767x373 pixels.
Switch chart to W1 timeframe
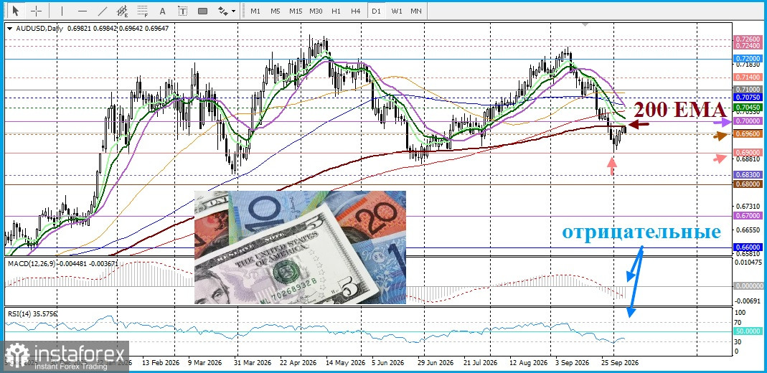click(397, 11)
